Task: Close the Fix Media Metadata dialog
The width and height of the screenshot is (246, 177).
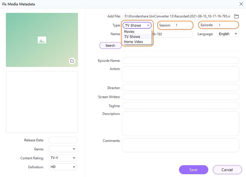Action: point(241,4)
